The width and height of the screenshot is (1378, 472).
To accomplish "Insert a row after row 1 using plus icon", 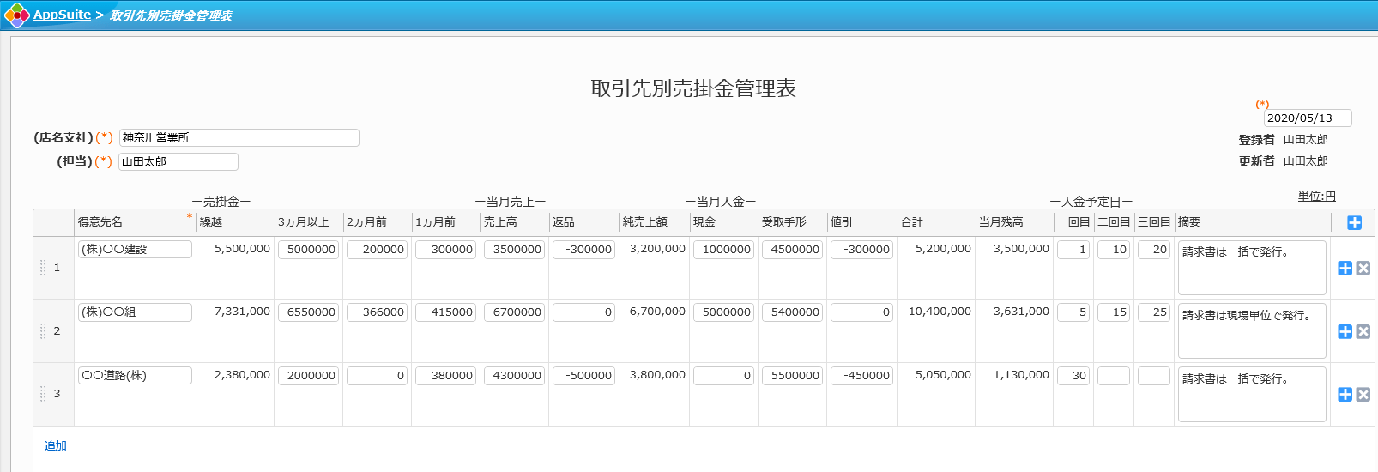I will [1345, 269].
